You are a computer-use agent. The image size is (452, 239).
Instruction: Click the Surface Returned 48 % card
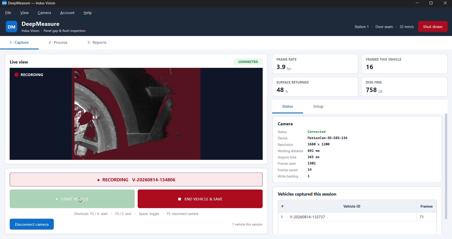[x=315, y=87]
